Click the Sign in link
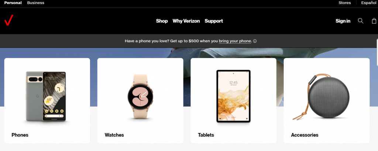 point(343,21)
